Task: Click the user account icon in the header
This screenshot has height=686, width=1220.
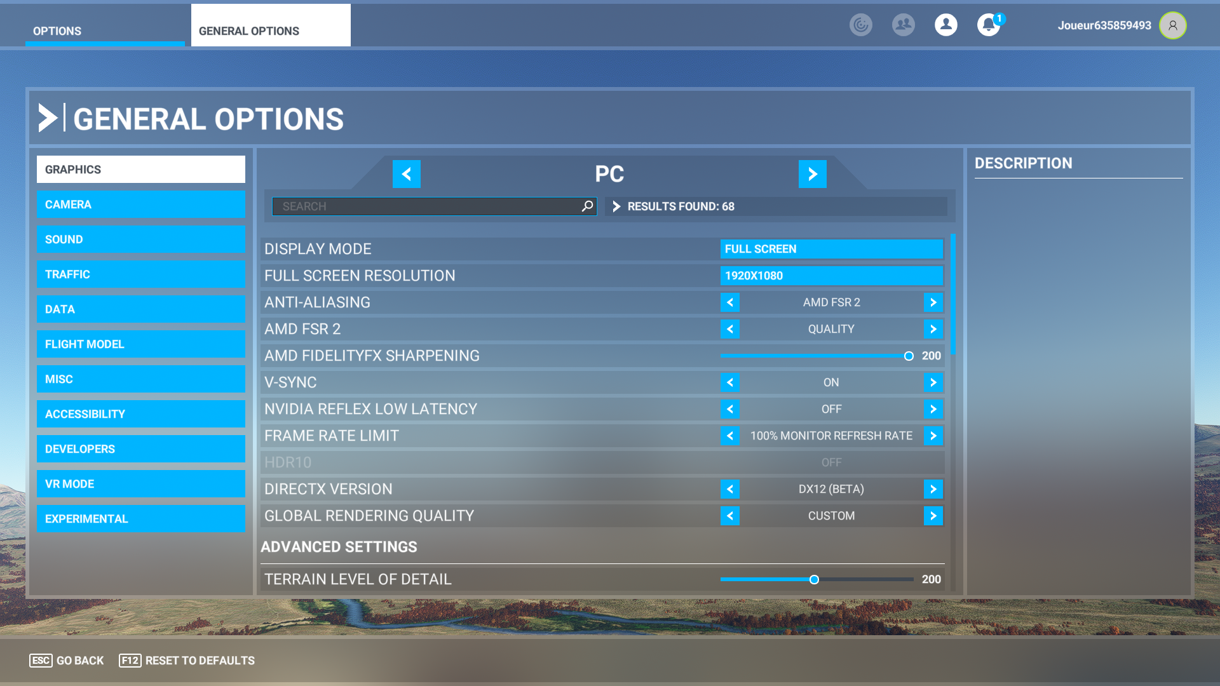Action: point(945,25)
